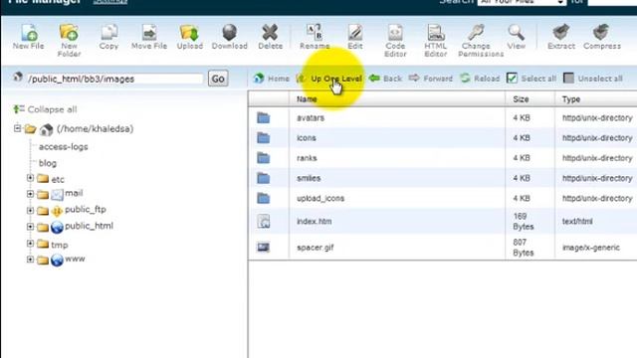Navigate Back in file manager

pos(385,79)
